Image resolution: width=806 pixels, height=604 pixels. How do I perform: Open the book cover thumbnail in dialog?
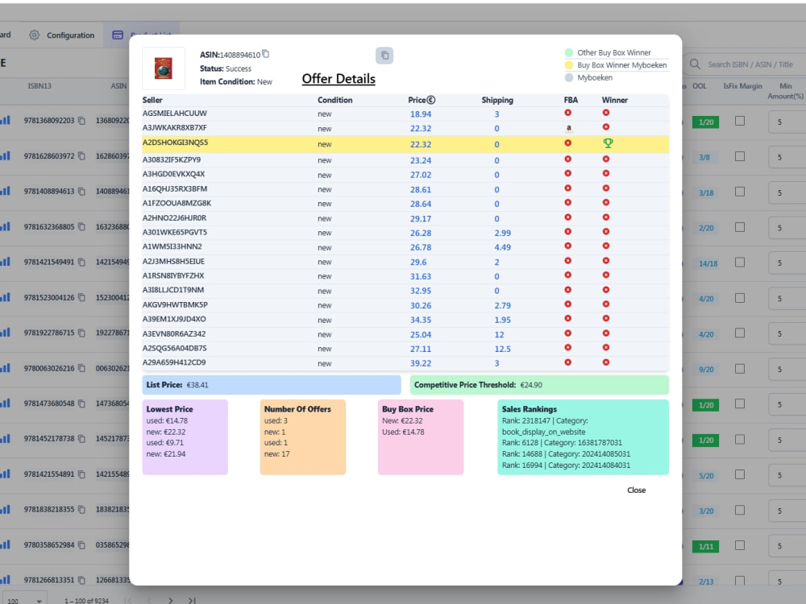click(x=164, y=68)
